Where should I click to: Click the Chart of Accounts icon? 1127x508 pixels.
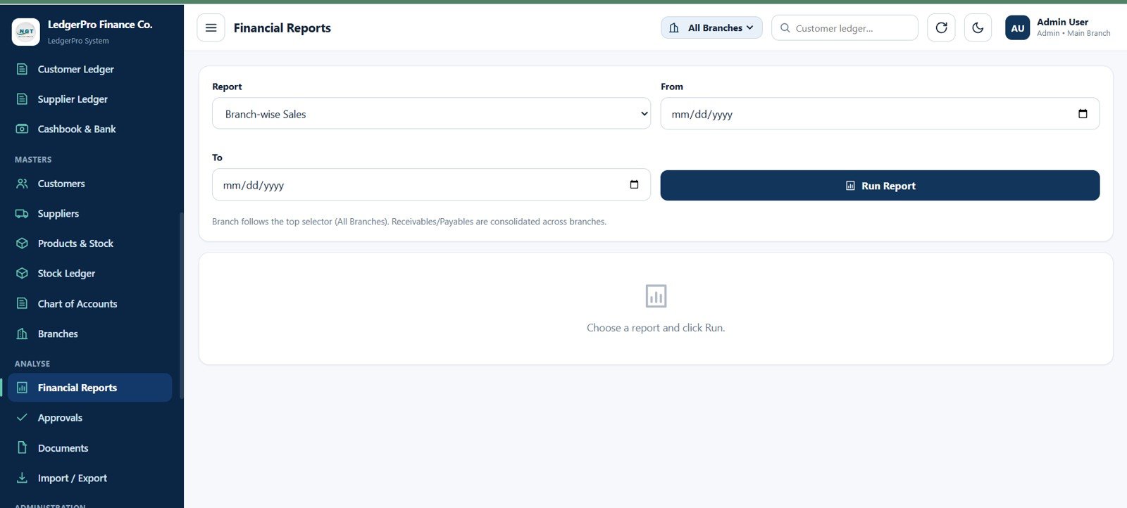23,303
